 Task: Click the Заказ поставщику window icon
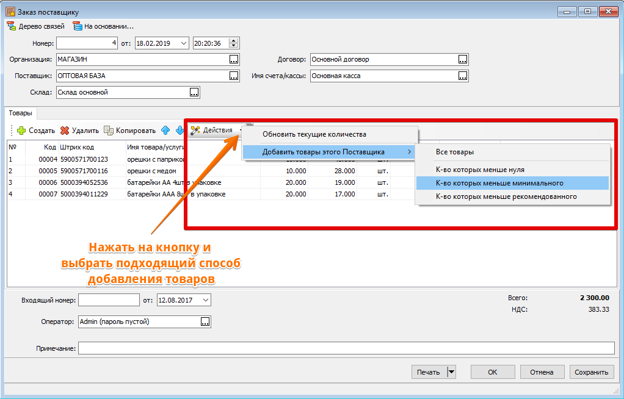(10, 12)
